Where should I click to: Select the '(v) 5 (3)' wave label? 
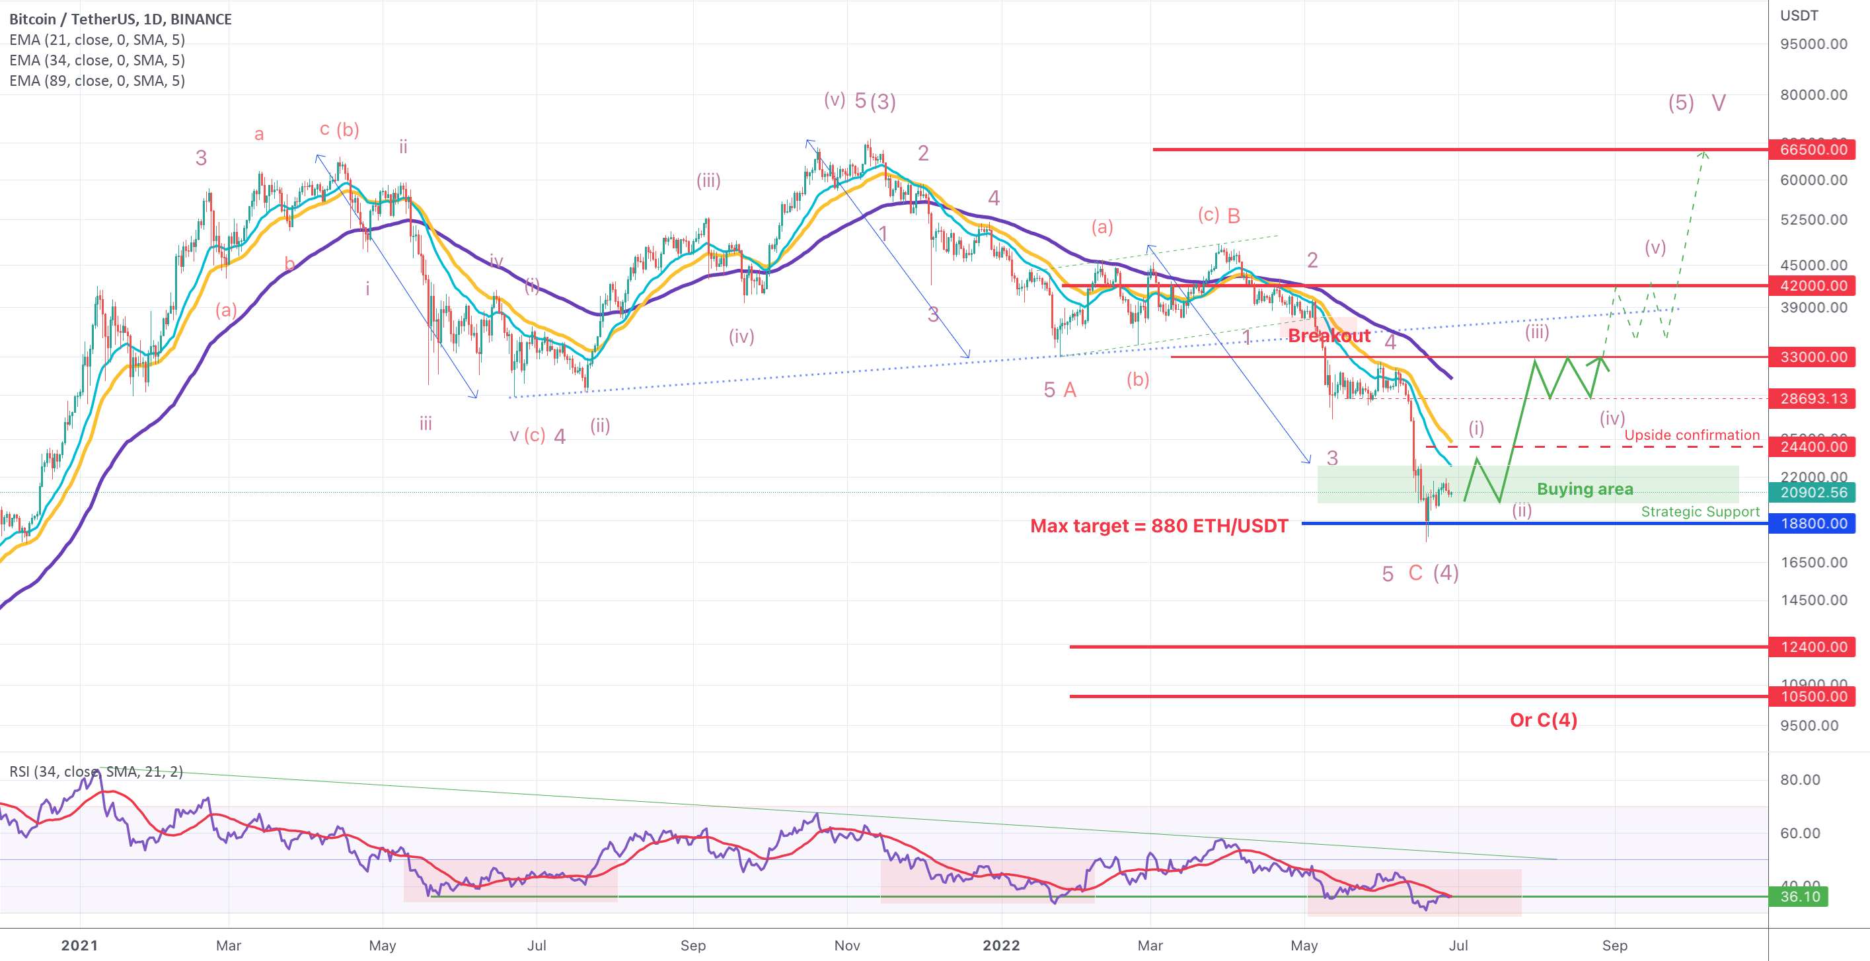pos(860,101)
